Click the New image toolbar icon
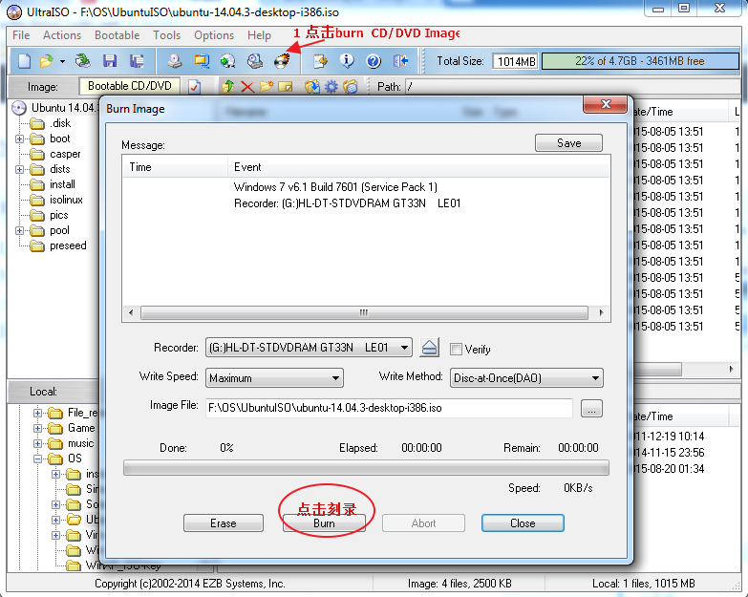 click(24, 61)
